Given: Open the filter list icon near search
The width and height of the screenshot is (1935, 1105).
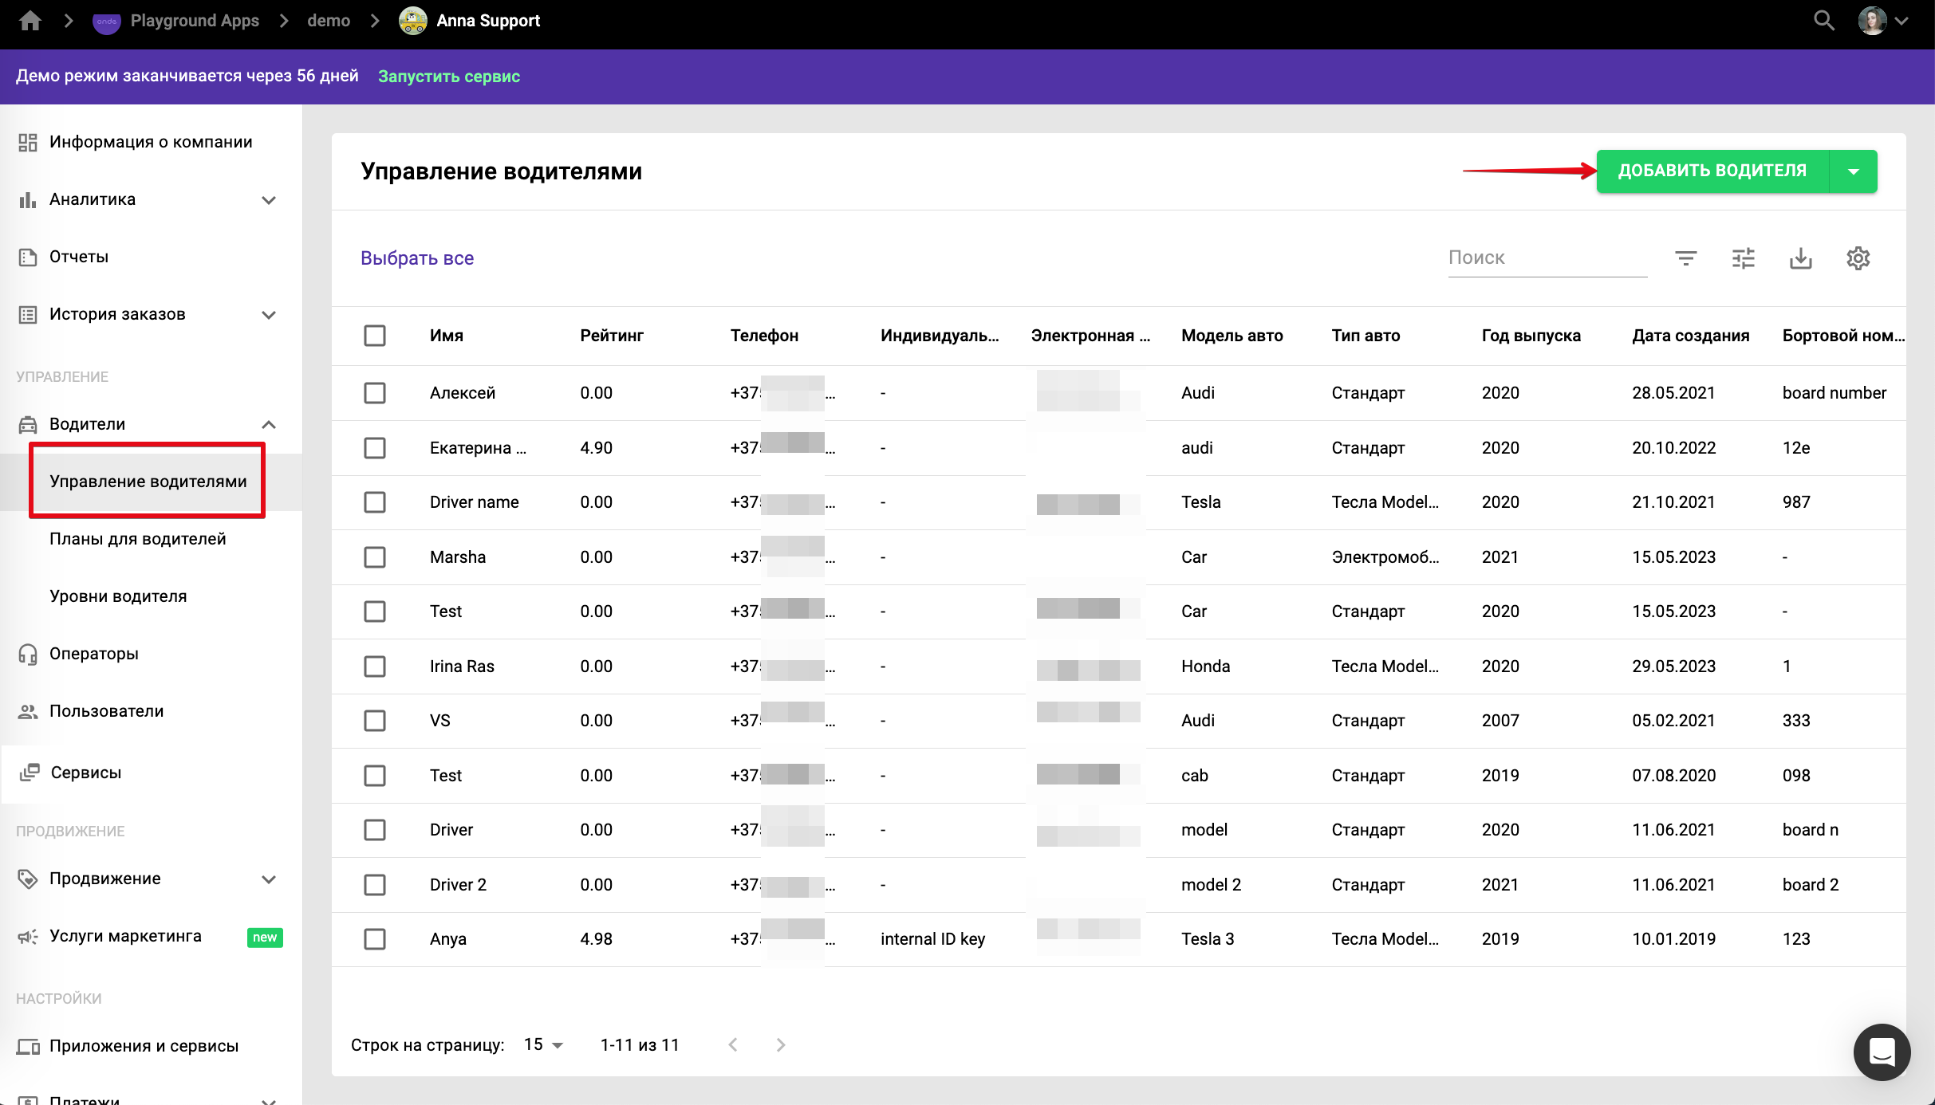Looking at the screenshot, I should [x=1685, y=258].
